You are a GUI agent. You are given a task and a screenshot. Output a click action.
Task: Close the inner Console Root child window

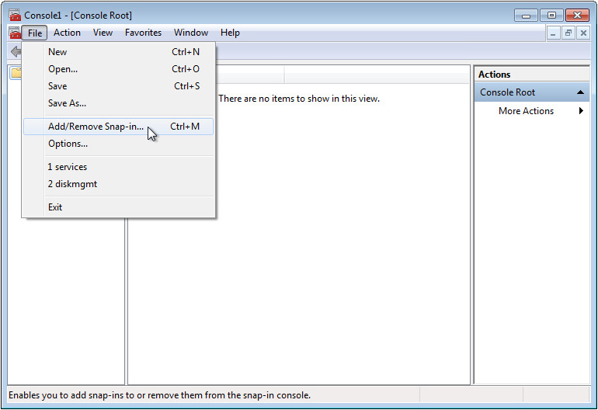pos(583,33)
